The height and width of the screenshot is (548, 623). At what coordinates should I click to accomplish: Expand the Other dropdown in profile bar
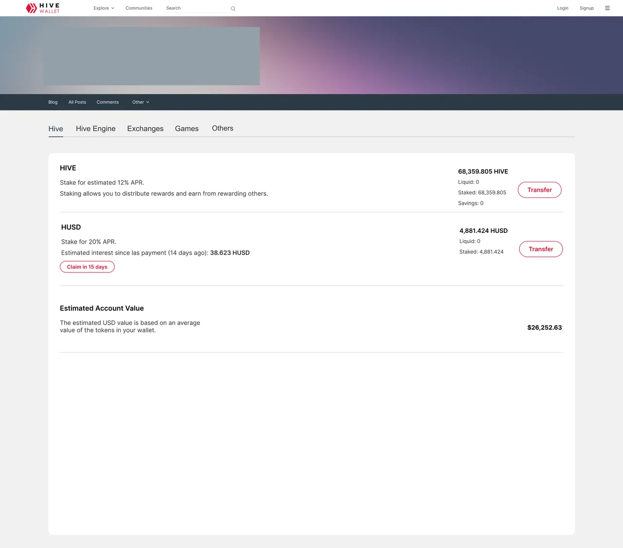pyautogui.click(x=141, y=102)
